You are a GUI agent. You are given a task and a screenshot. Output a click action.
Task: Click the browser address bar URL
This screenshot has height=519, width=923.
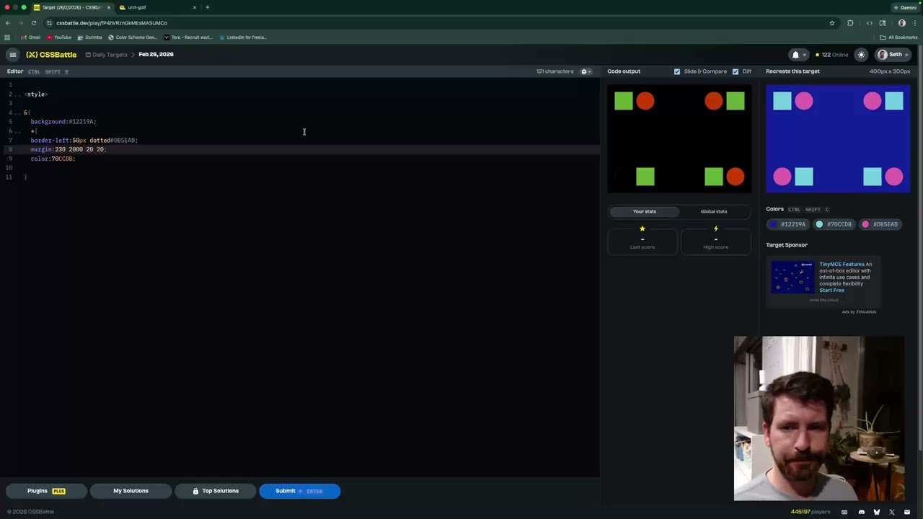112,23
